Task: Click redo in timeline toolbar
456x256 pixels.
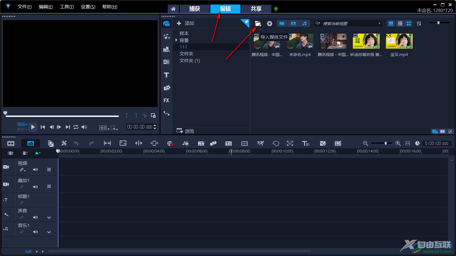Action: pos(91,143)
